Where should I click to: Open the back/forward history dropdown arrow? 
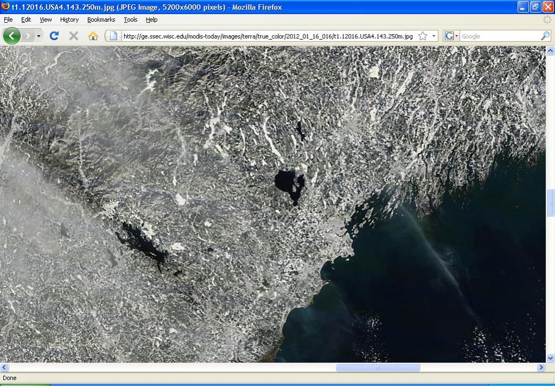pyautogui.click(x=39, y=36)
